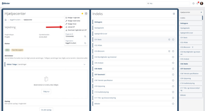Open the notifications bell
Screen dimensions: 205x111
tap(198, 3)
